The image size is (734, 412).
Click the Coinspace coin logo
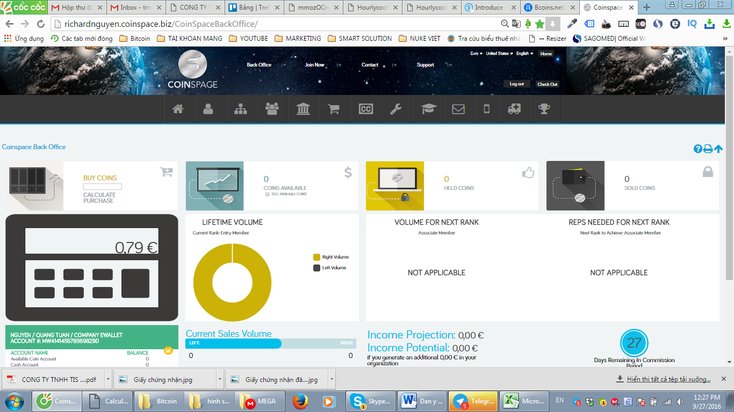point(192,64)
